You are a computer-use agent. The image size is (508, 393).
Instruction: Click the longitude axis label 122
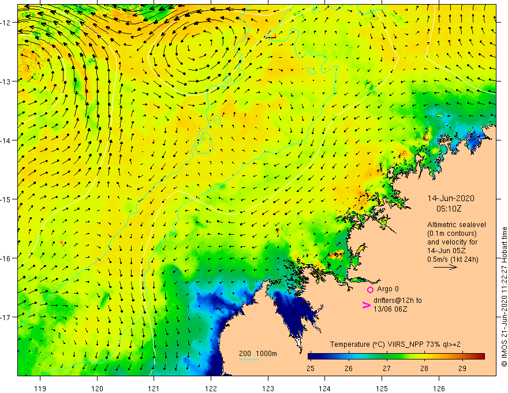[x=211, y=388]
